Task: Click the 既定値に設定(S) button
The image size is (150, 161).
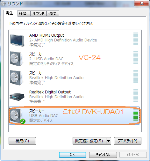Action: (x=89, y=141)
